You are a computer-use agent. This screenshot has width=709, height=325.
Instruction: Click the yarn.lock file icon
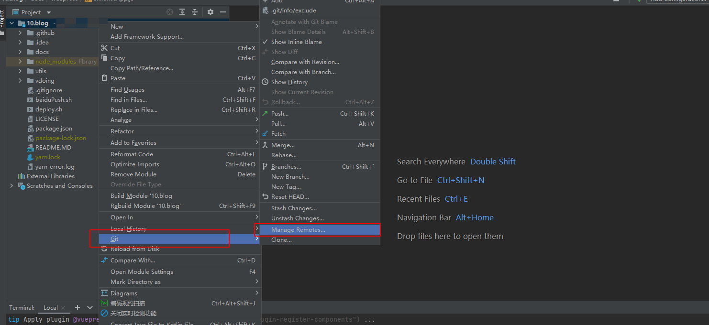(x=30, y=157)
